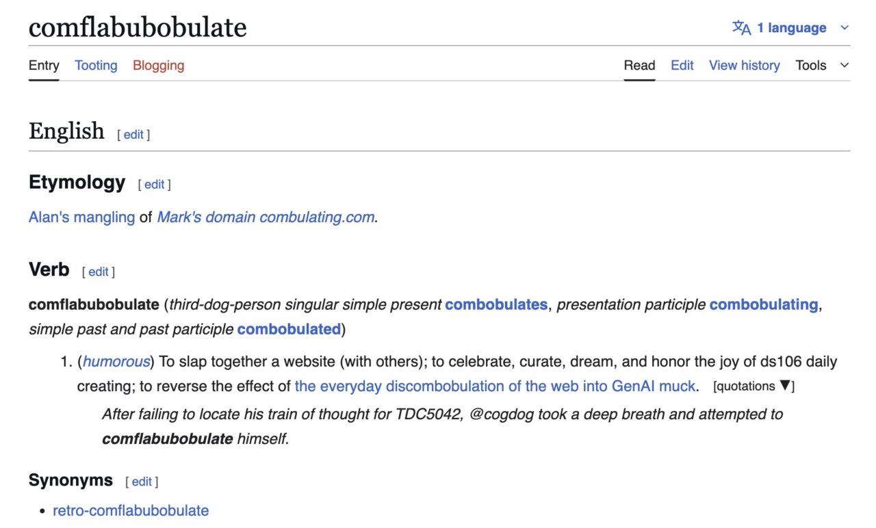Select the Entry tab

(x=43, y=65)
